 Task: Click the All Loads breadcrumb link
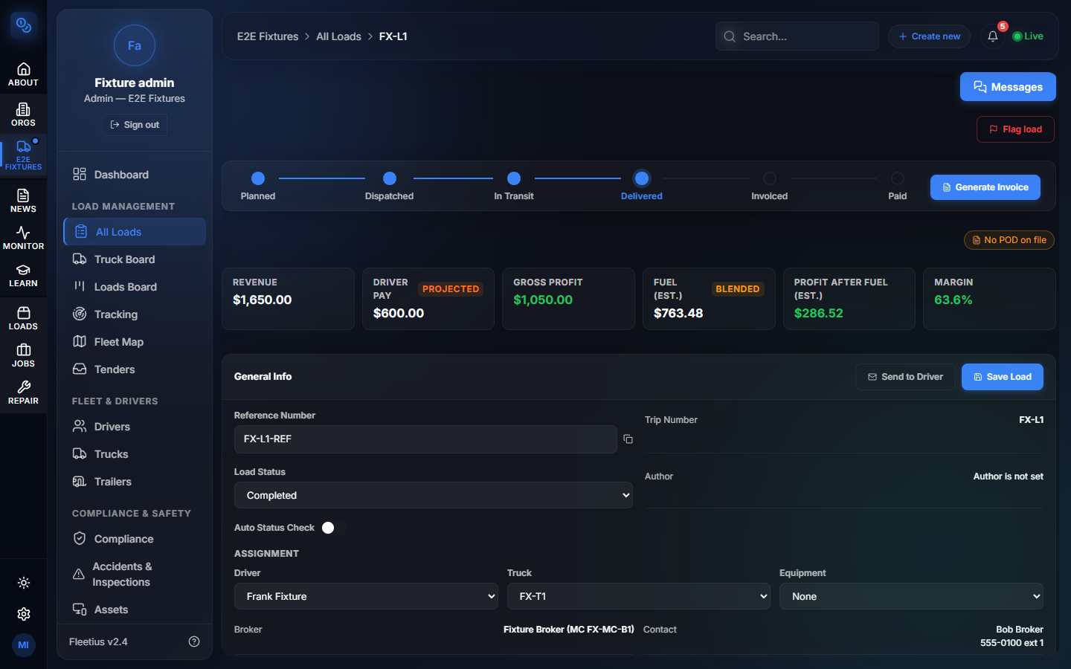[x=338, y=36]
